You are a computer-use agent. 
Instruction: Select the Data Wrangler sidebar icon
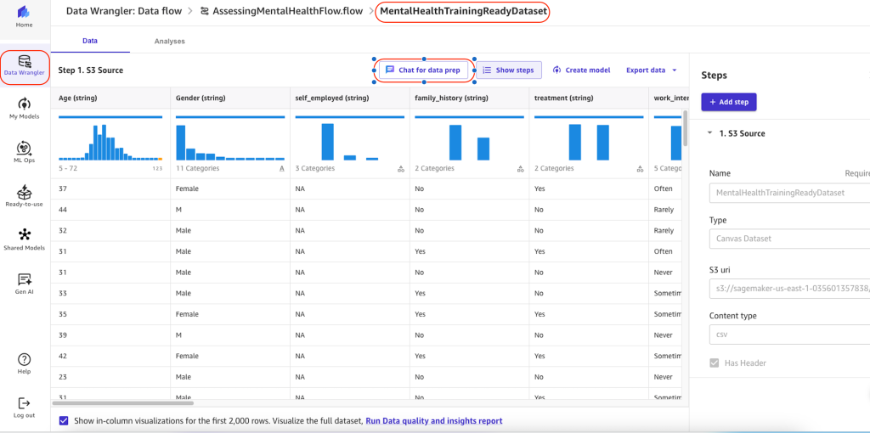tap(25, 61)
